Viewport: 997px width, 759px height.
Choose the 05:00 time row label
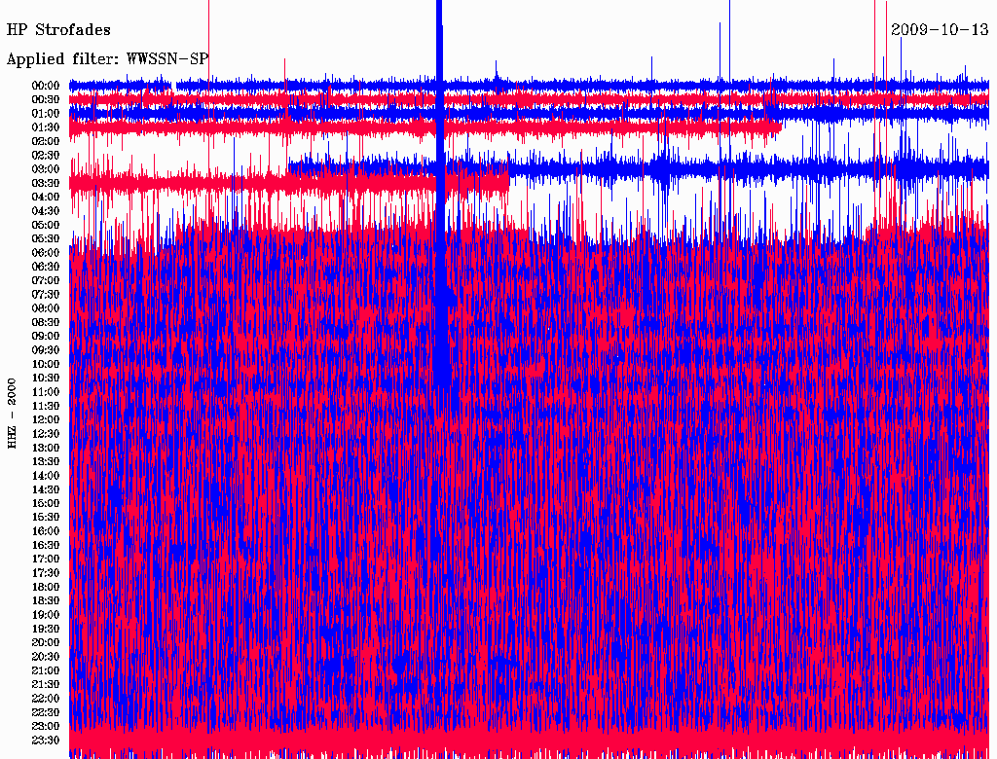tap(47, 225)
